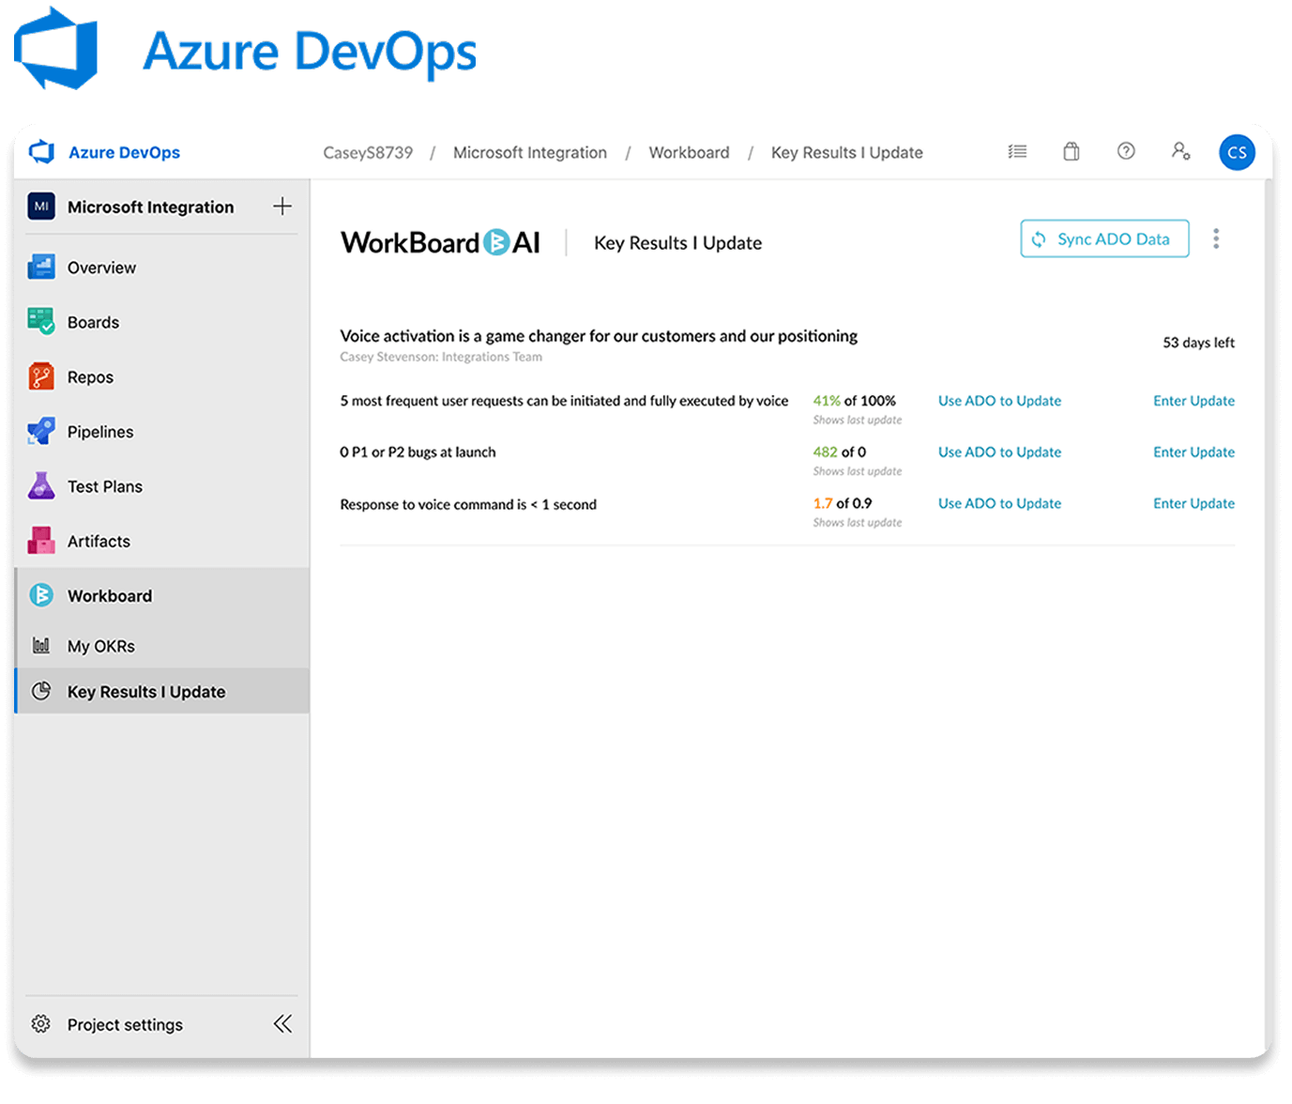
Task: Click the Overview sidebar icon
Action: coord(41,268)
